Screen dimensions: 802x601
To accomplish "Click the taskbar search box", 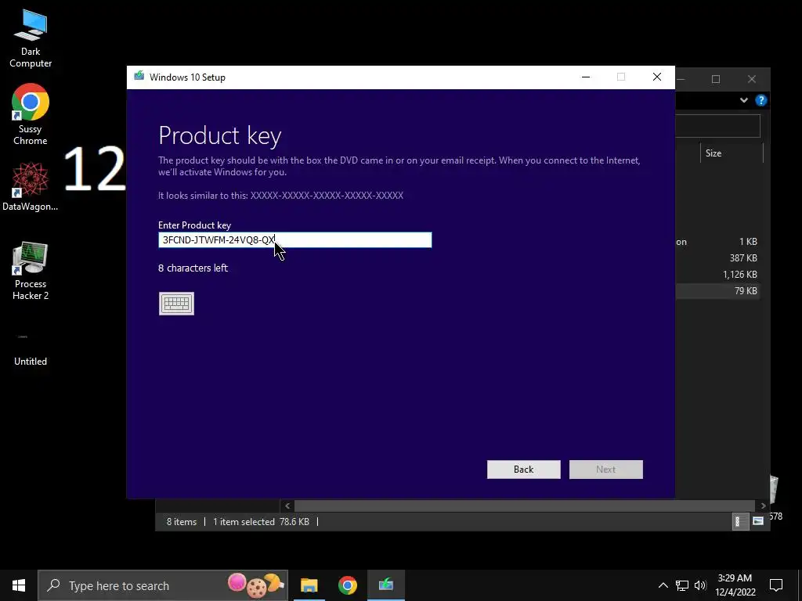I will tap(163, 585).
